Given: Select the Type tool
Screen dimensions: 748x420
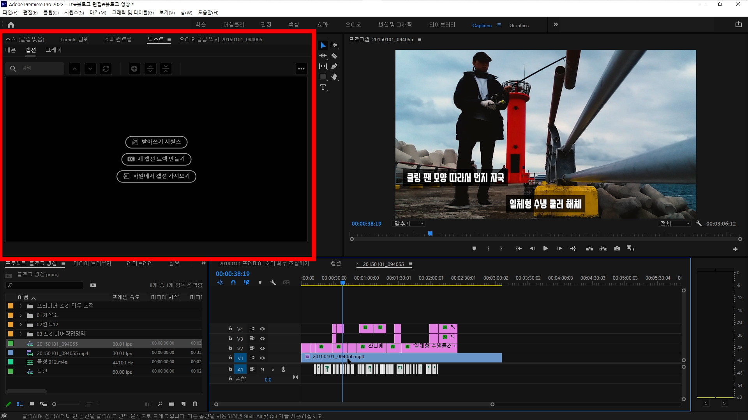Looking at the screenshot, I should [323, 87].
